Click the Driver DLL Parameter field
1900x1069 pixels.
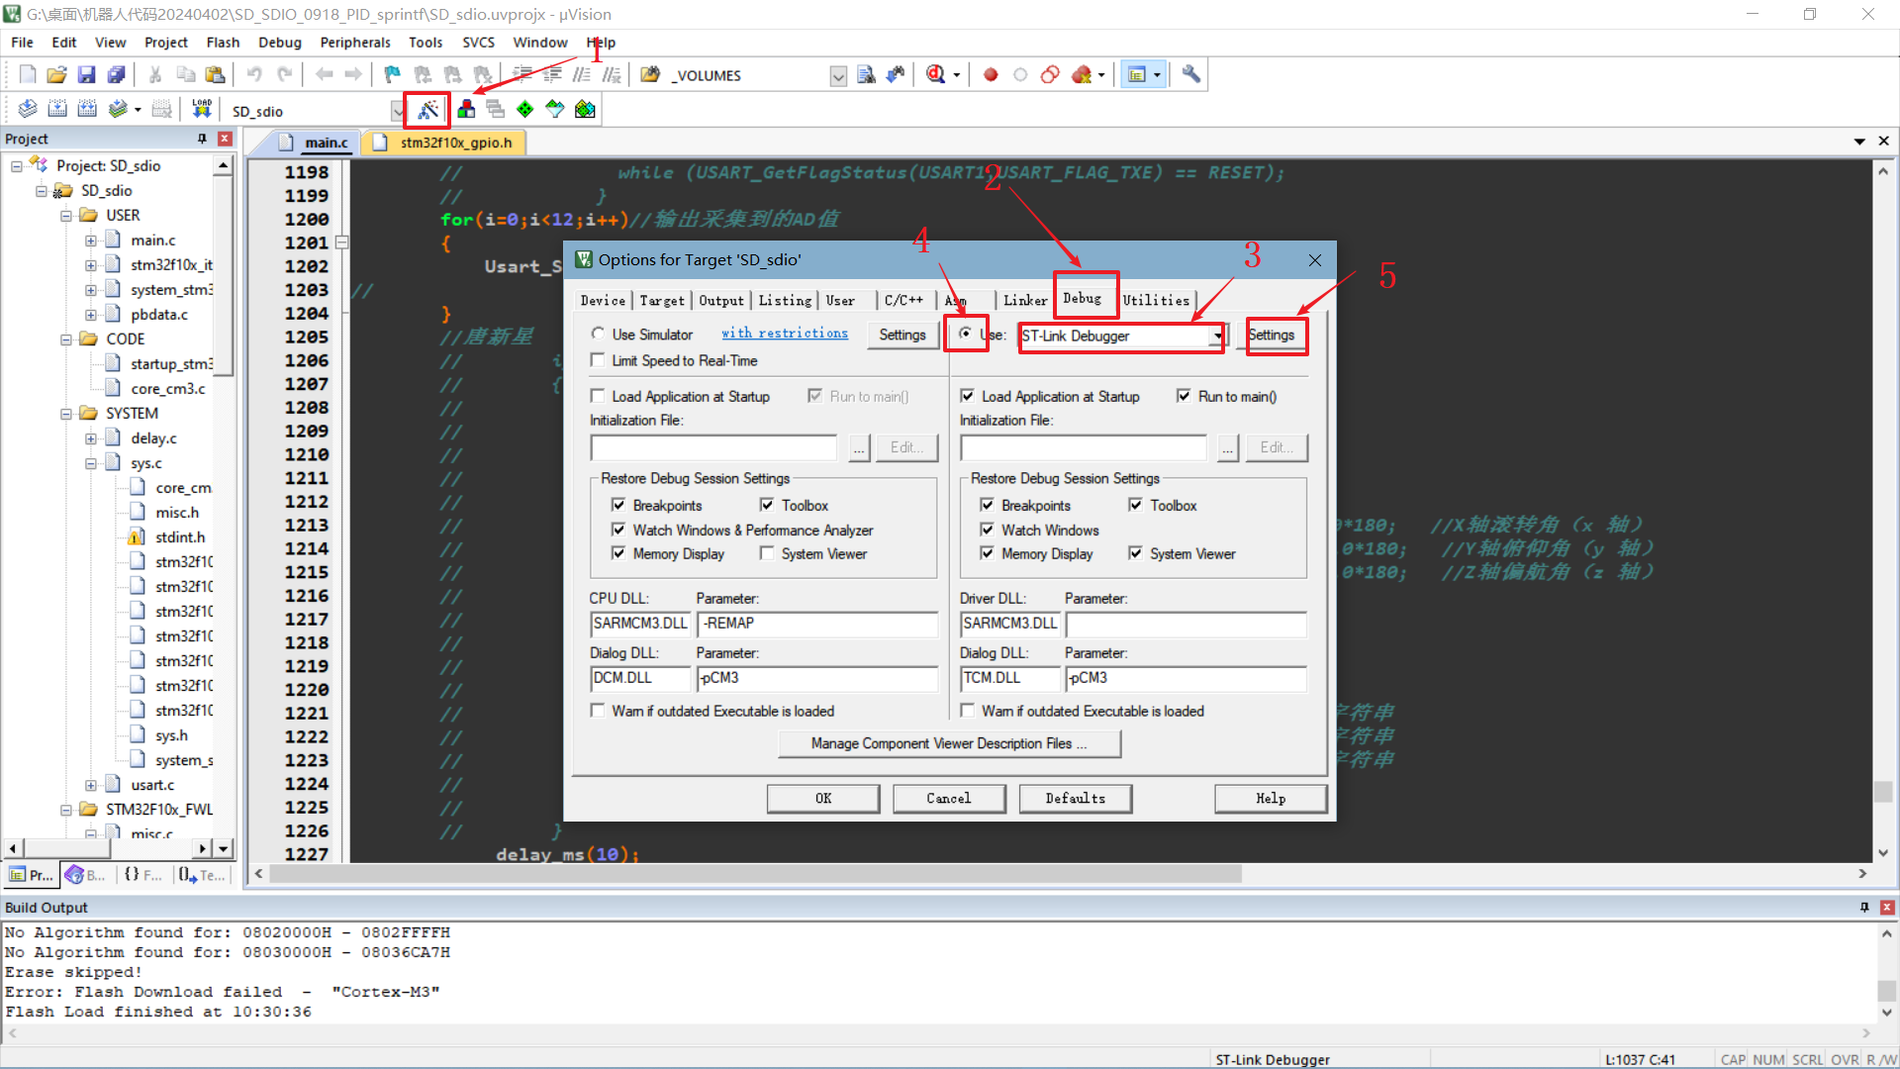[1187, 624]
